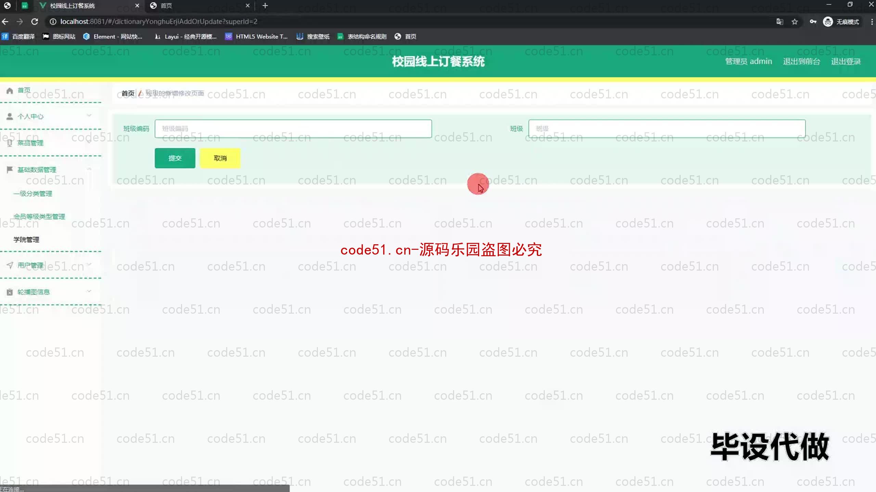
Task: Bookmark this page with the star icon
Action: (795, 22)
